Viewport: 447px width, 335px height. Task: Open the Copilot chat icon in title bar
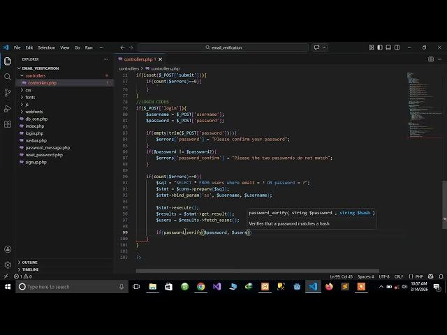pyautogui.click(x=316, y=47)
